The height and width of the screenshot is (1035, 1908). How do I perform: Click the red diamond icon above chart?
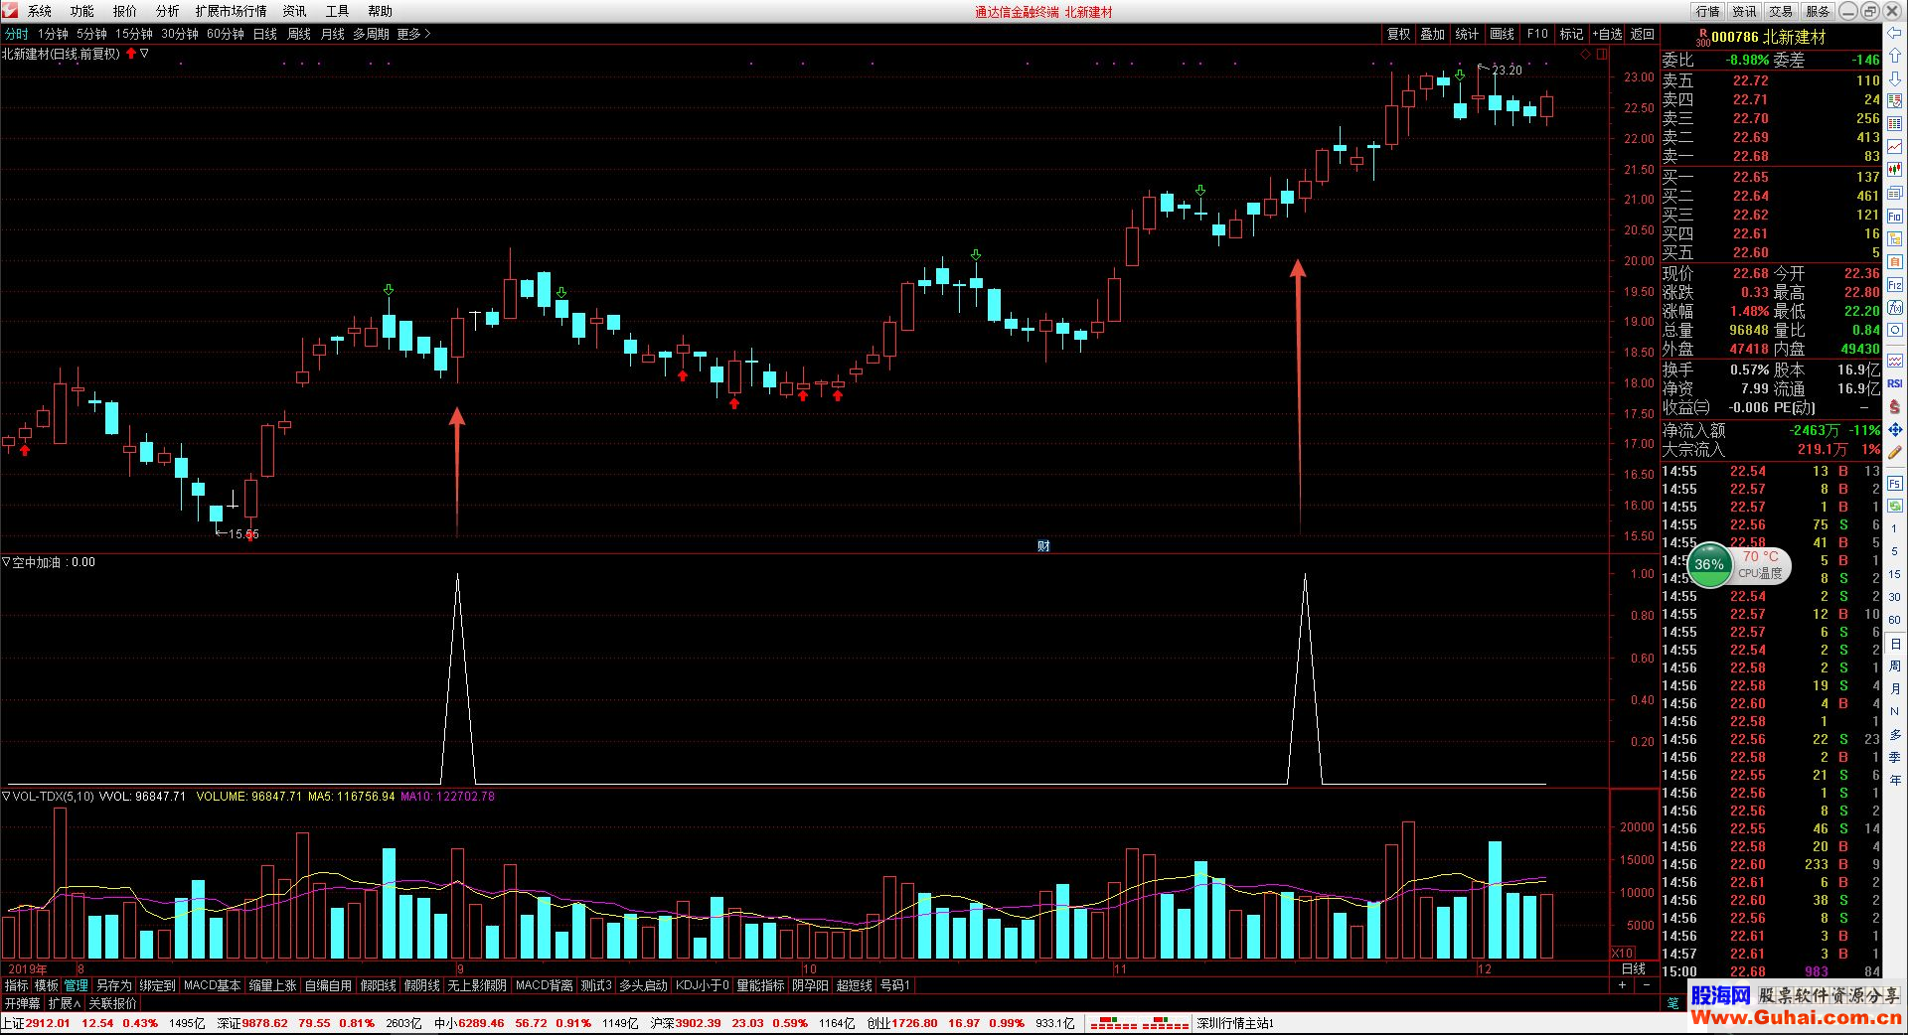1584,54
